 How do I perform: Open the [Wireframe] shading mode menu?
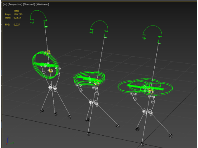tap(42, 5)
